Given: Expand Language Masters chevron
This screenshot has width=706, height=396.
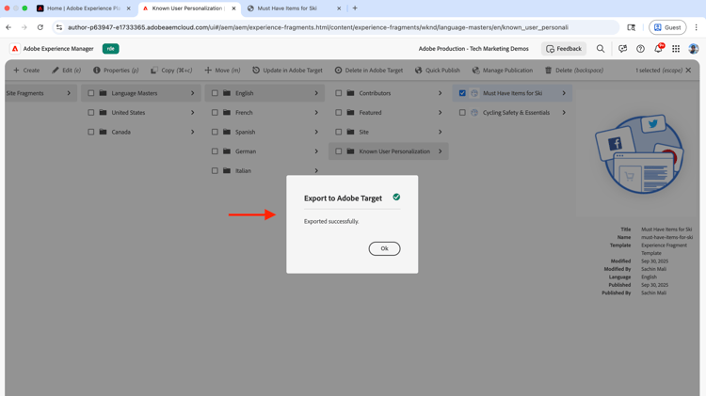Looking at the screenshot, I should tap(193, 93).
